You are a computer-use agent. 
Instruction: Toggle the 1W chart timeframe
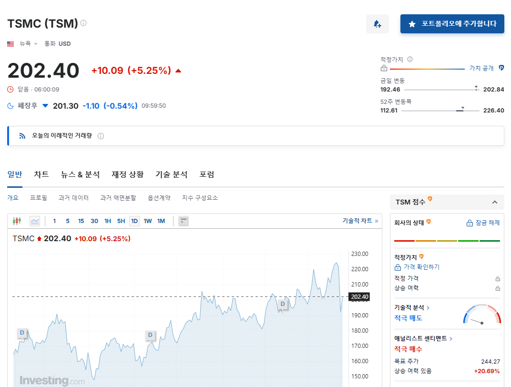[x=148, y=221]
